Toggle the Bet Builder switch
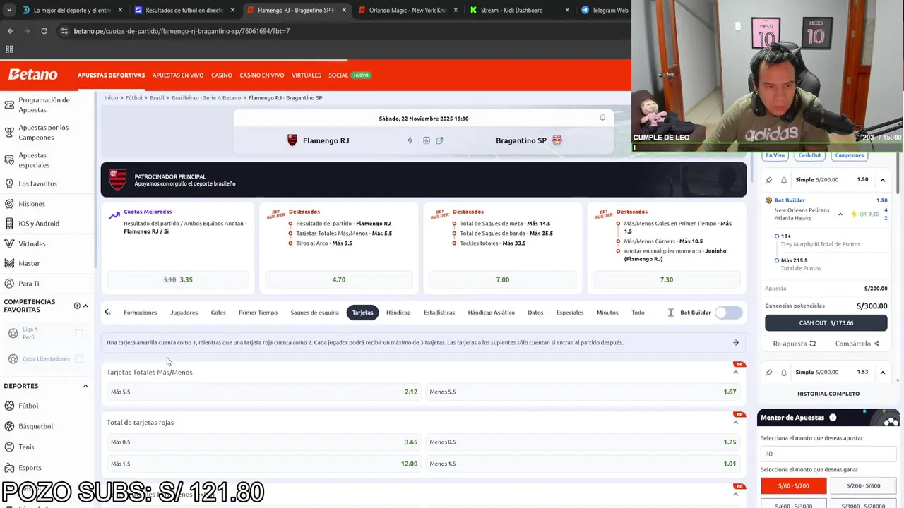The height and width of the screenshot is (508, 904). point(728,313)
